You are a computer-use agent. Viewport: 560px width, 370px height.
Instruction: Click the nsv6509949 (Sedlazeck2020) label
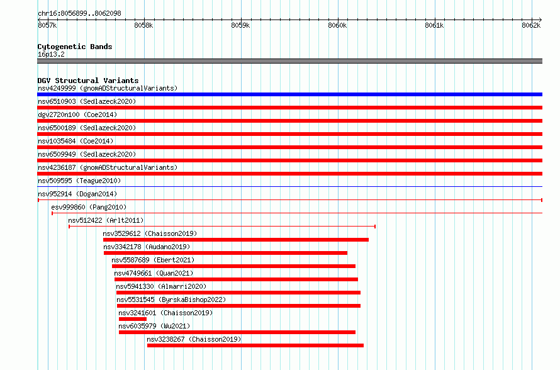click(x=87, y=154)
